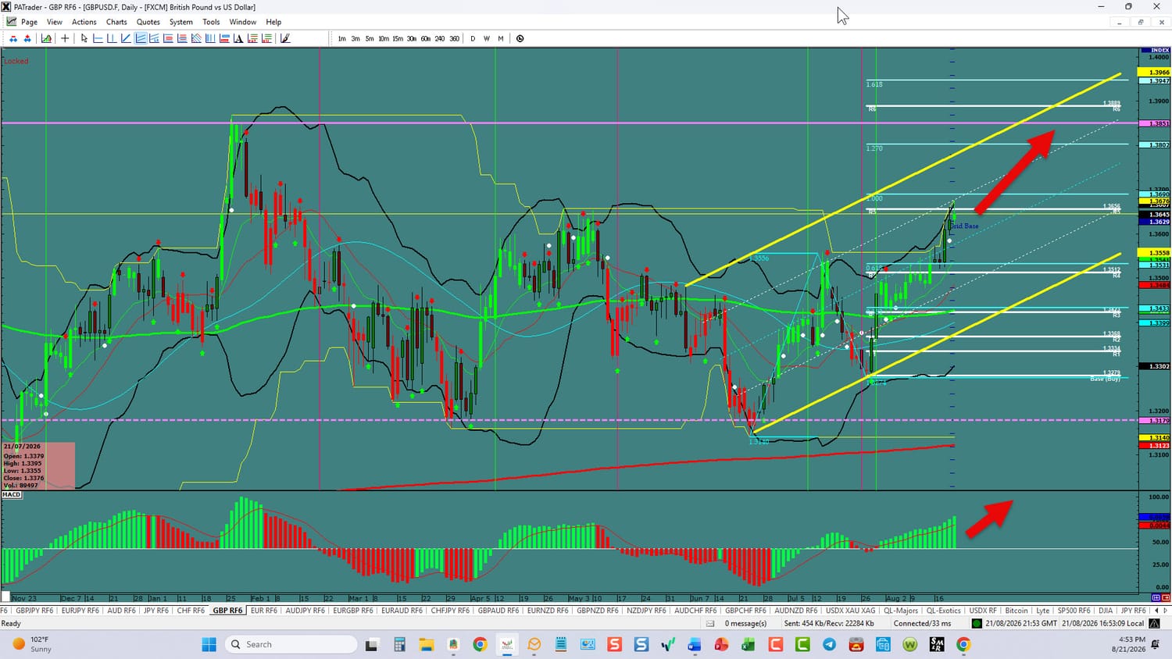Switch to the EURGBP RF6 tab

(353, 611)
